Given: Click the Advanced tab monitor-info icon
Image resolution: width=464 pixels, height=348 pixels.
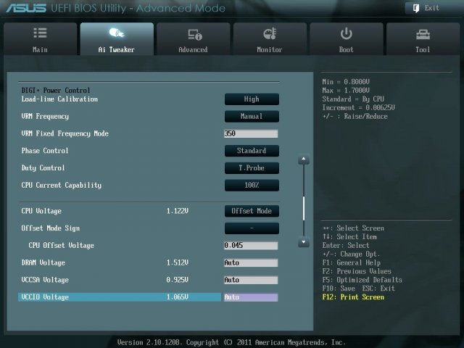Looking at the screenshot, I should (x=195, y=34).
